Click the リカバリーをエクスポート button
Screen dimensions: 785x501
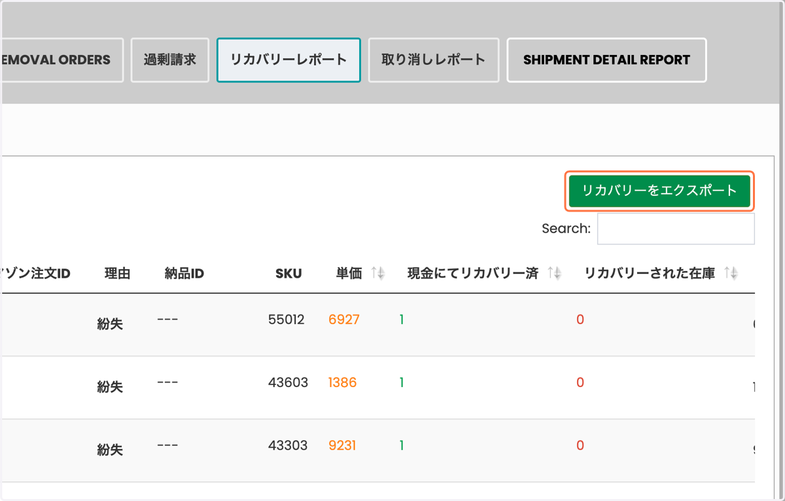tap(659, 191)
